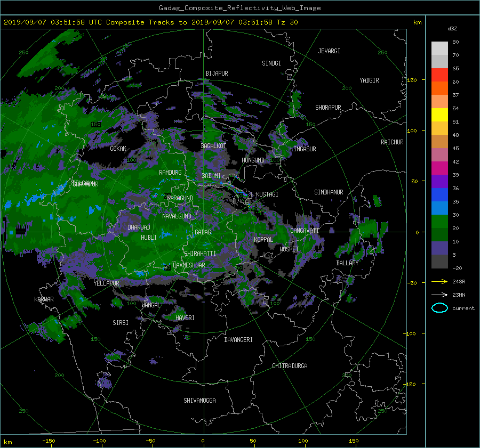Click the CHITRADURGA city label
480x448 pixels.
(290, 366)
